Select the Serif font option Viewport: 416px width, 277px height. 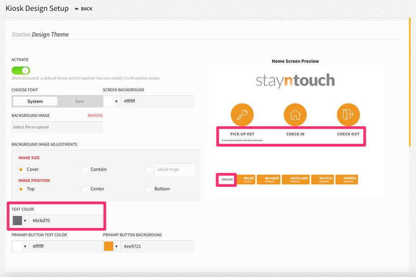click(x=79, y=101)
